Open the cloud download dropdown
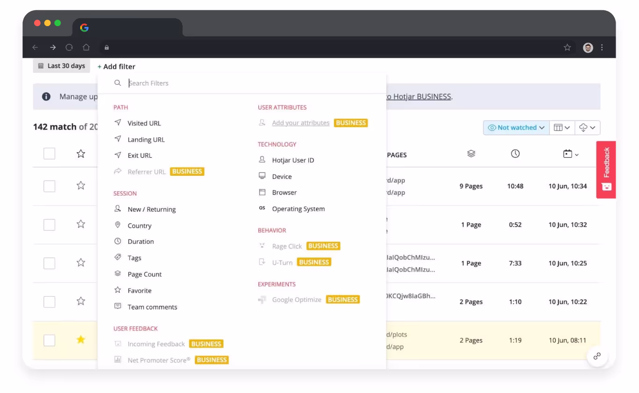 click(x=587, y=127)
